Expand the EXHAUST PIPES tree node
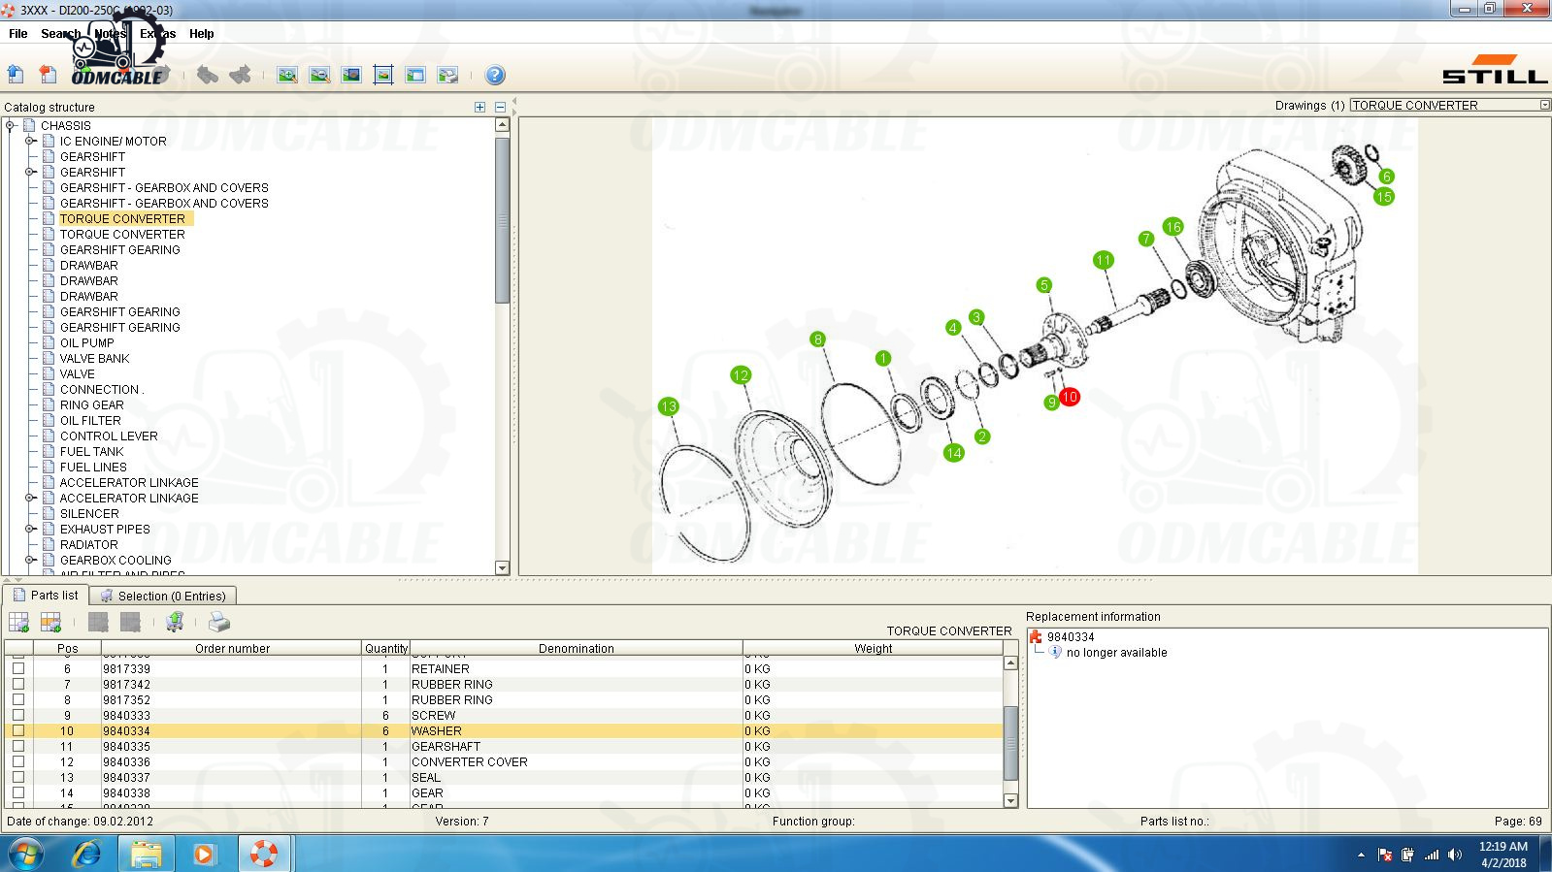 tap(30, 529)
